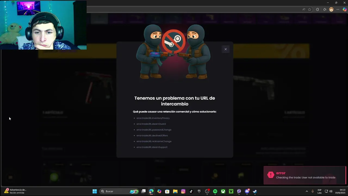
Task: Open Read aloud in Edge address bar
Action: click(304, 10)
